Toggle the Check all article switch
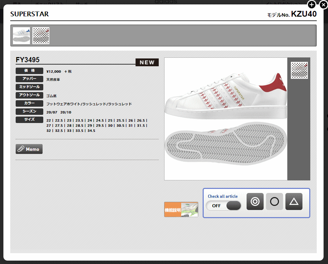Screen dimensions: 328x264 pyautogui.click(x=223, y=206)
